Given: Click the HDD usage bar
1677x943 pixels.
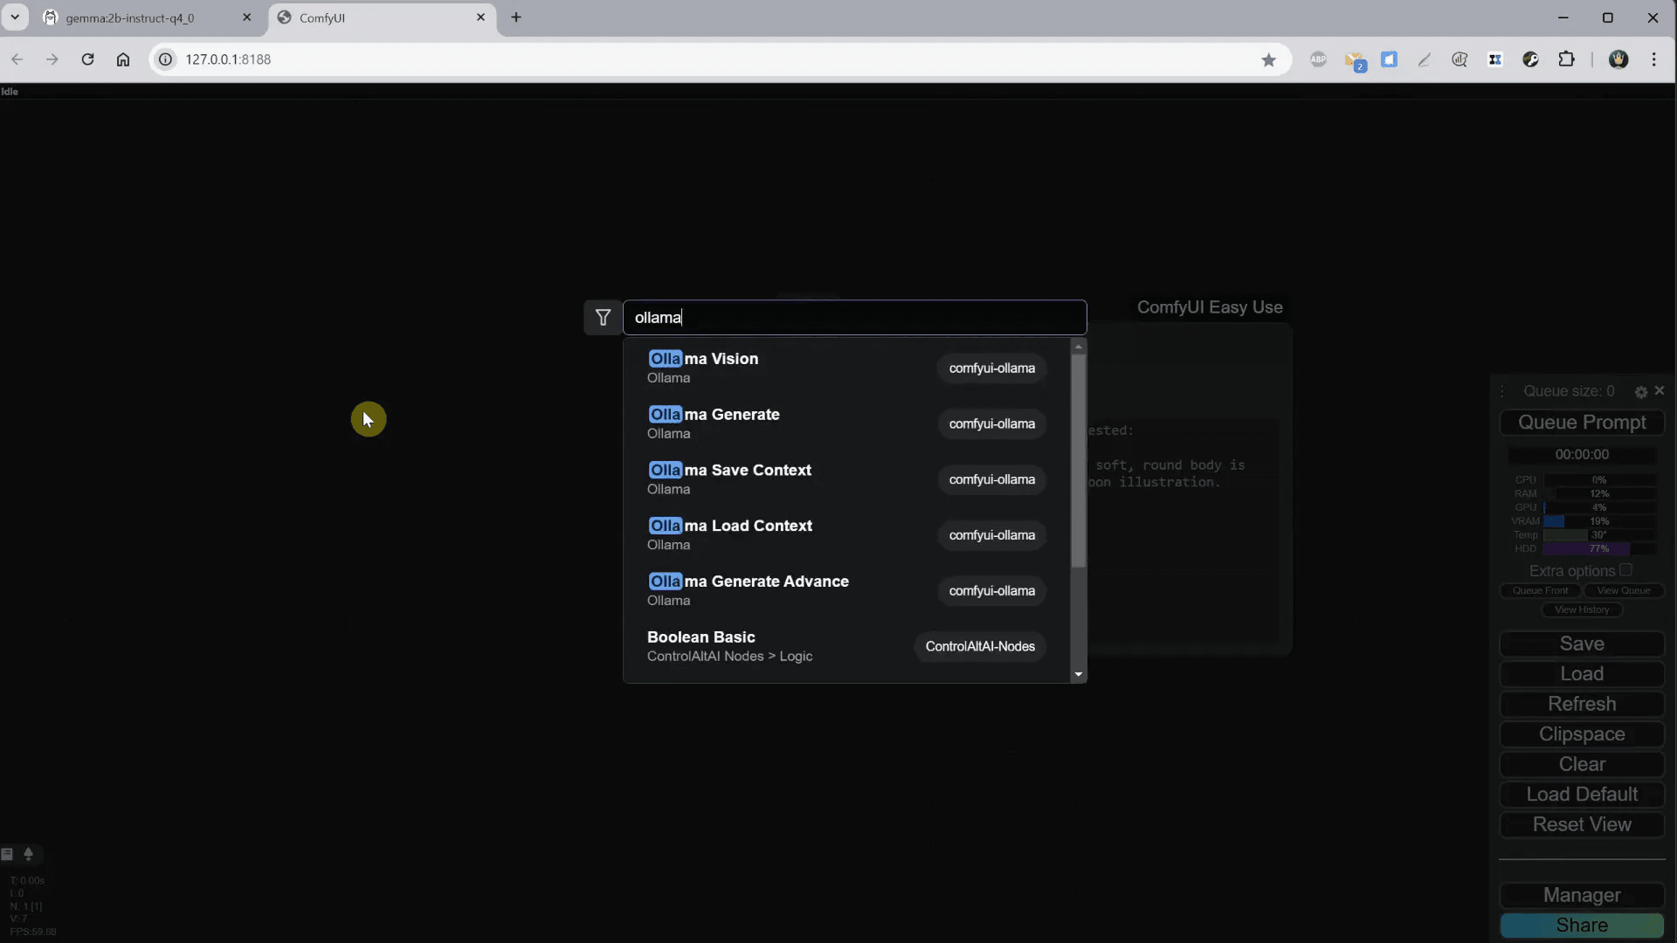Looking at the screenshot, I should [1598, 548].
